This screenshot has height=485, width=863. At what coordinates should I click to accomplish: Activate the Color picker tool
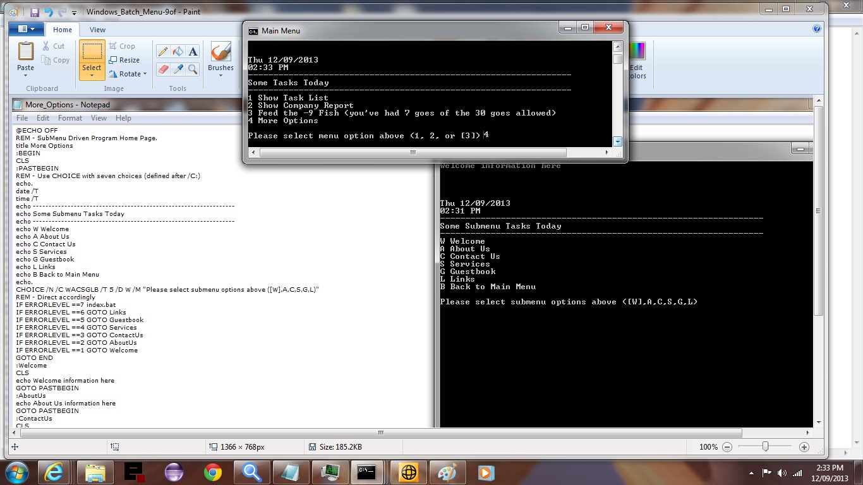pos(178,69)
